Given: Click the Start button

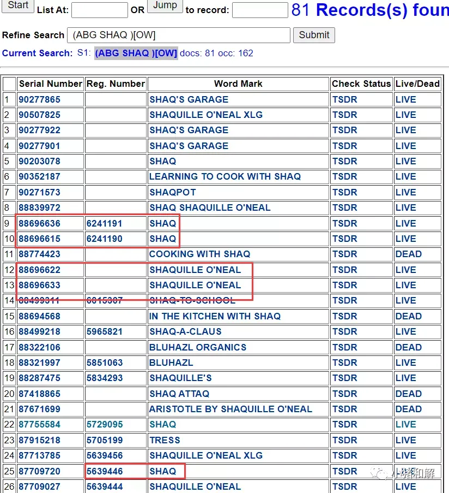Looking at the screenshot, I should (x=18, y=5).
